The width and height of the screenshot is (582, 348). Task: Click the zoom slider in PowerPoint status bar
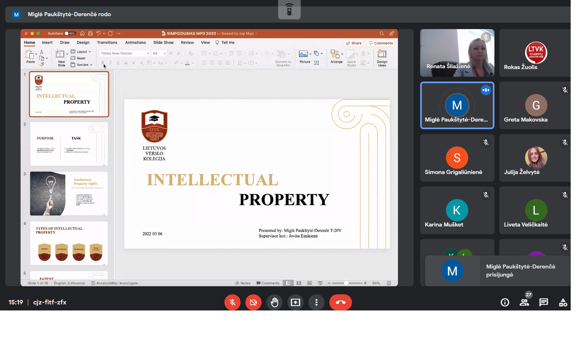point(346,283)
